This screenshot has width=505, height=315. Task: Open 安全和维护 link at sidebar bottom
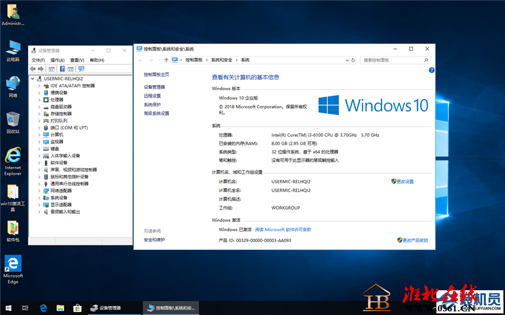pos(154,240)
